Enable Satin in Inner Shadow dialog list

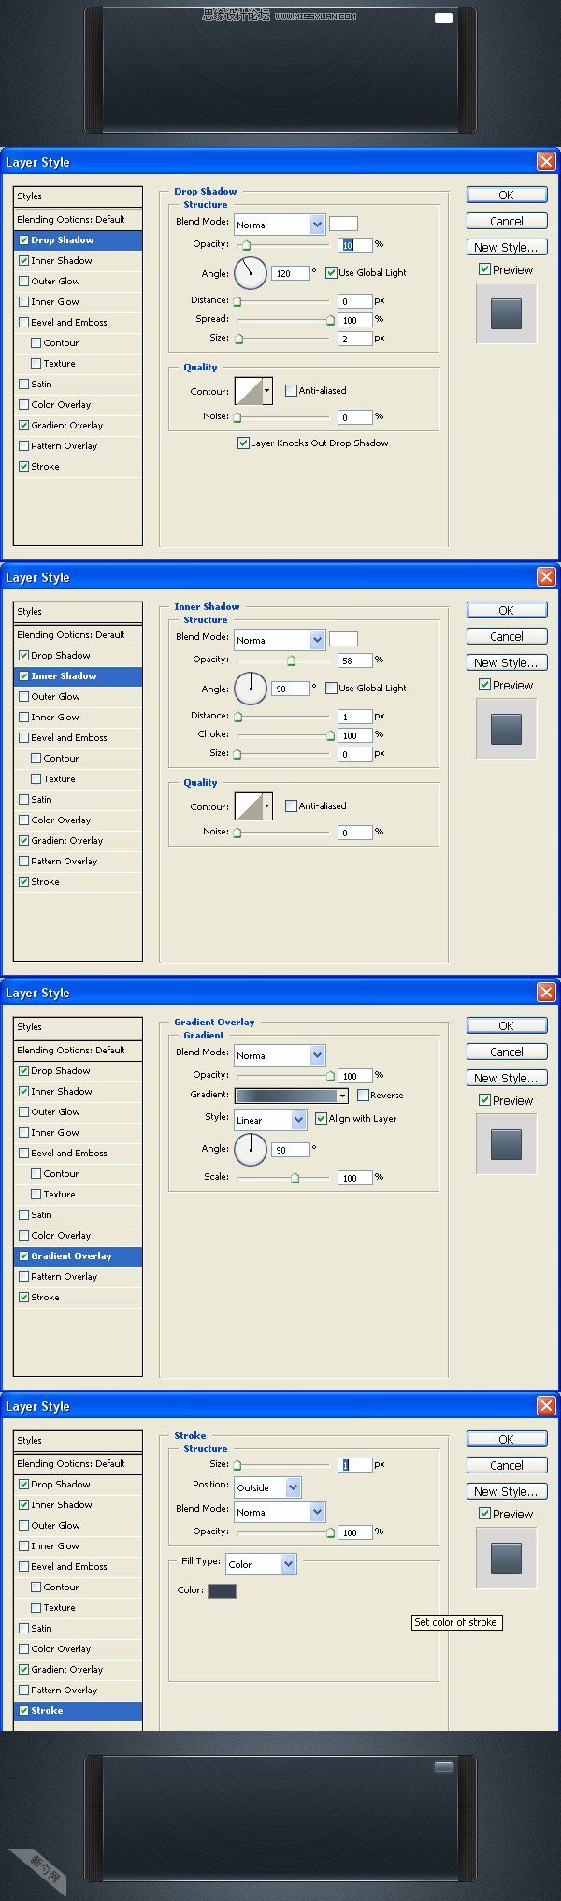(x=24, y=799)
